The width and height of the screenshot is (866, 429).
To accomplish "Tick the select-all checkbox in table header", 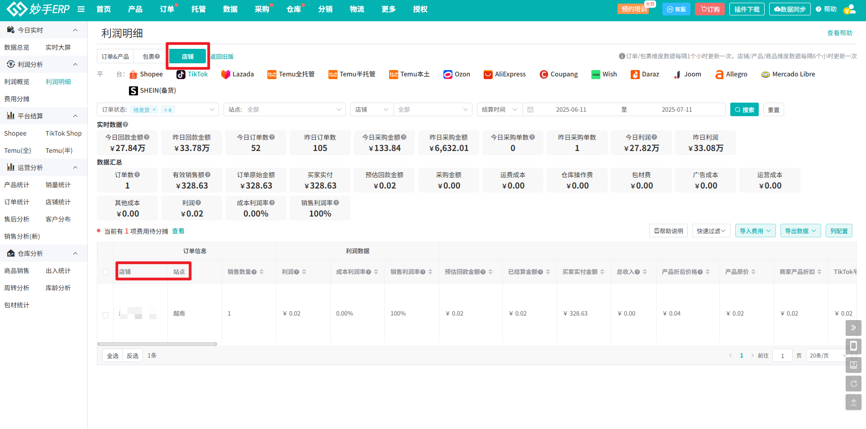I will [105, 272].
